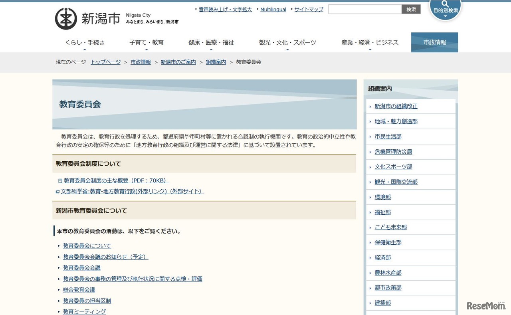Viewport: 511px width, 315px height.
Task: Navigate to トップページ in breadcrumb
Action: [105, 62]
